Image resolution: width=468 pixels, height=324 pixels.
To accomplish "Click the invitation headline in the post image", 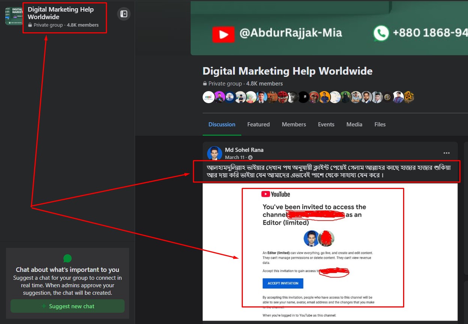I will point(315,214).
